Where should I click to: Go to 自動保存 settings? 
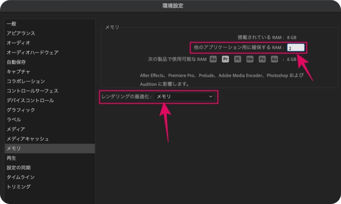(x=50, y=62)
